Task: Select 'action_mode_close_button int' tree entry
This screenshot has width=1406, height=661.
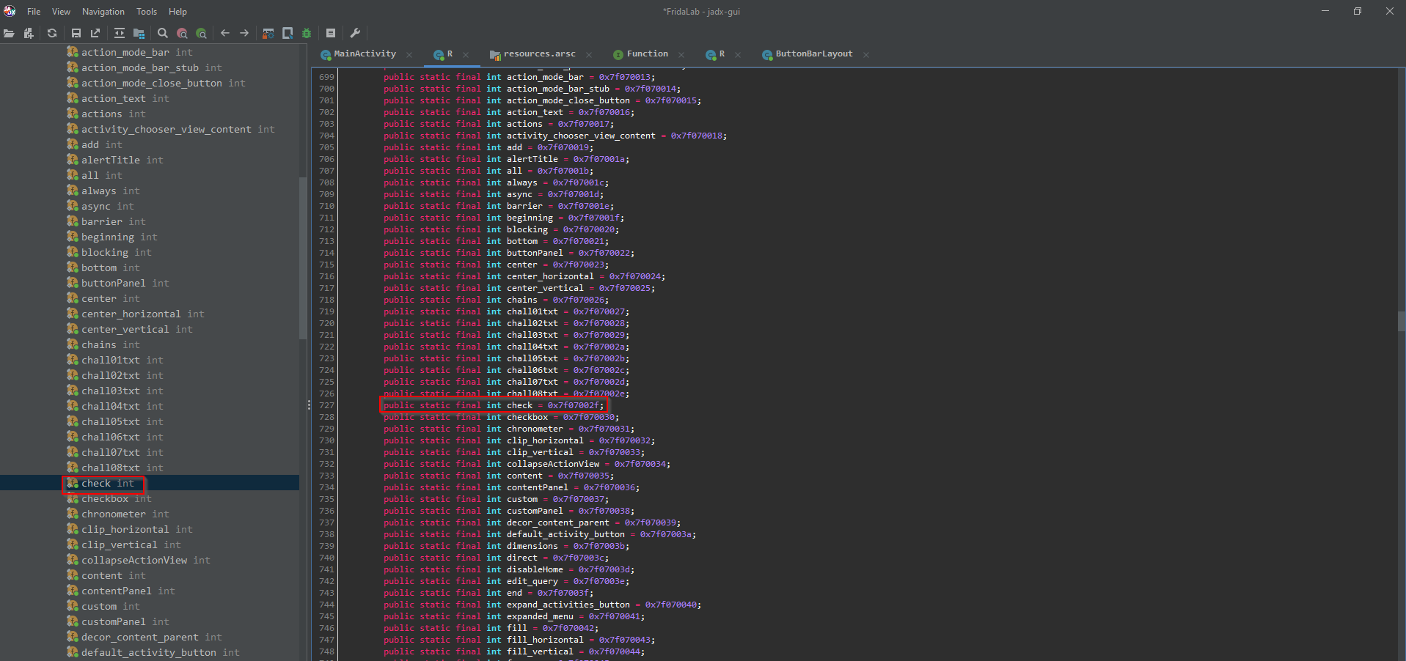Action: coord(164,83)
